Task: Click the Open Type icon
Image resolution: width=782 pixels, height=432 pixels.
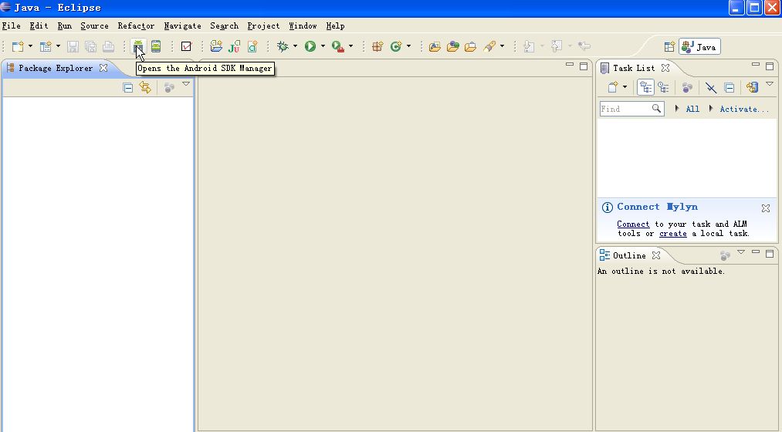Action: point(435,46)
